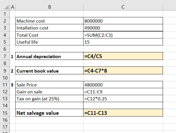Select row 9 header
The height and width of the screenshot is (133, 176).
pos(5,71)
